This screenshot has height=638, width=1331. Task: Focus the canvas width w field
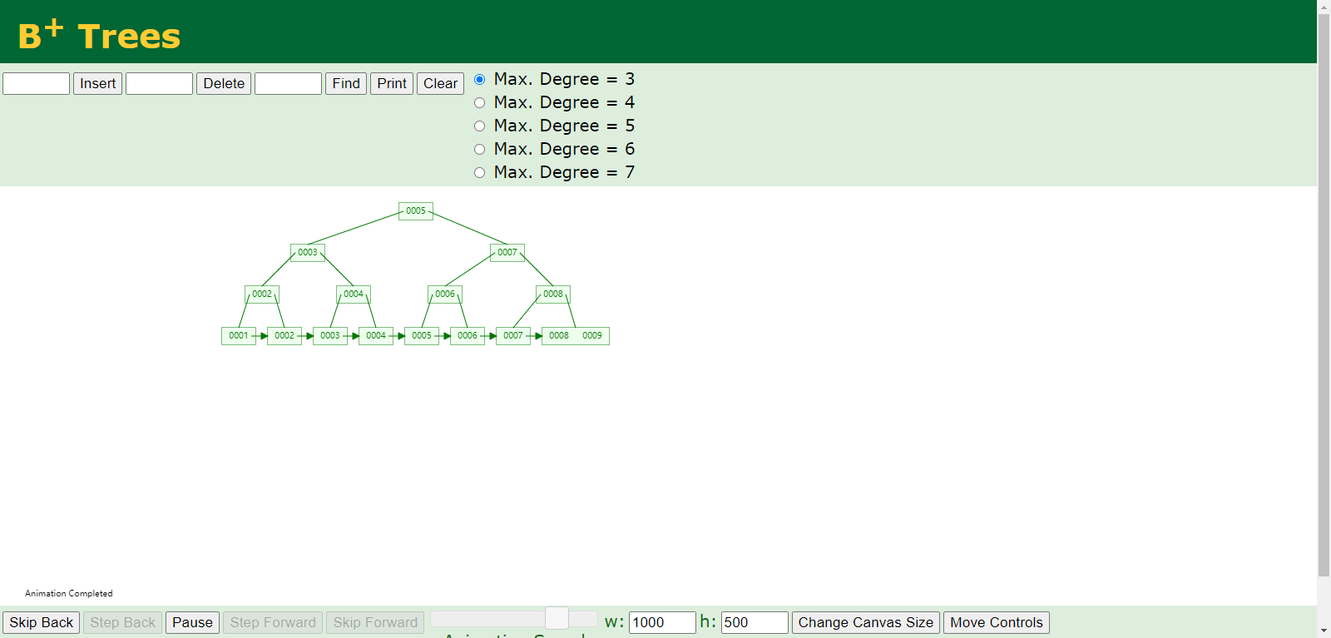pyautogui.click(x=662, y=622)
